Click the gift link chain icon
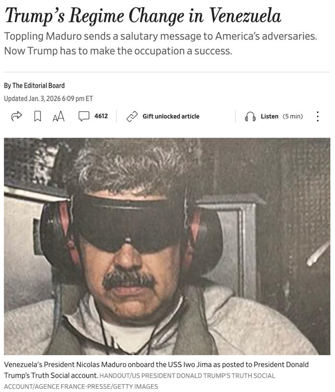The width and height of the screenshot is (335, 392). tap(132, 117)
